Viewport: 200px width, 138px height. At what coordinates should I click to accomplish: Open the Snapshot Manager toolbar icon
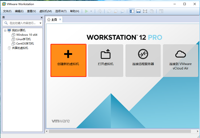(x=122, y=11)
